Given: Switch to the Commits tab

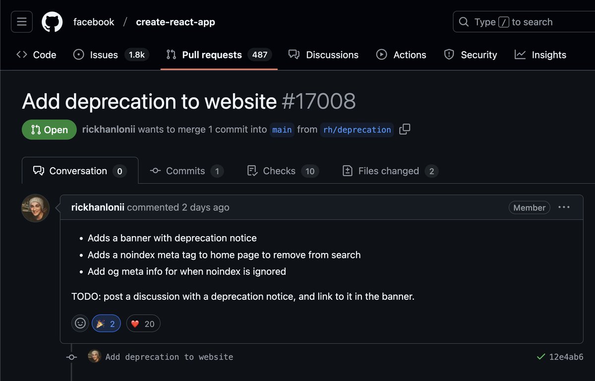Looking at the screenshot, I should coord(186,171).
